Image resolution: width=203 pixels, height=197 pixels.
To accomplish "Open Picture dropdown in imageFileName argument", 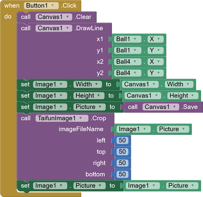I will 173,129.
